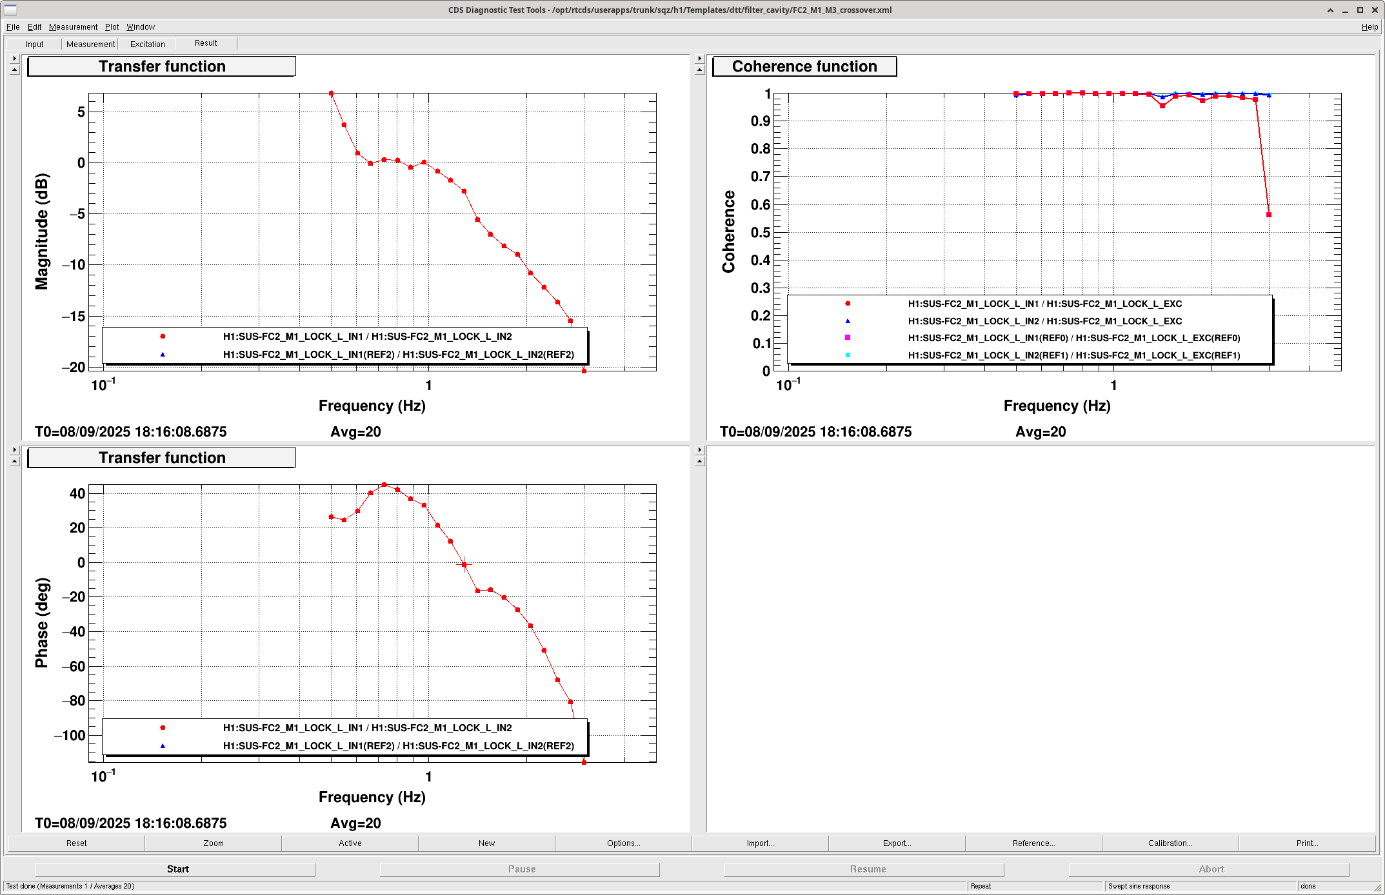Viewport: 1385px width, 895px height.
Task: Switch to the Input tab
Action: tap(34, 44)
